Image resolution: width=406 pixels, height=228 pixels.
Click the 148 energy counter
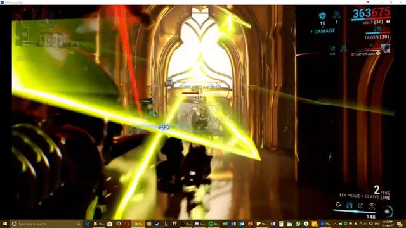[370, 217]
